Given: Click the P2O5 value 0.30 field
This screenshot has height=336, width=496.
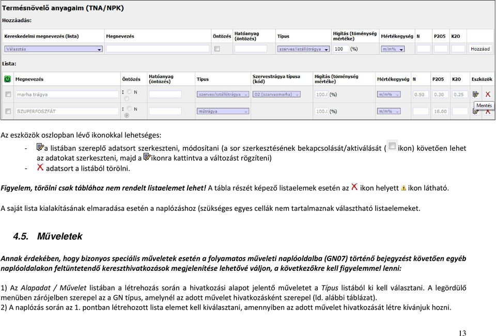Looking at the screenshot, I should pos(440,94).
